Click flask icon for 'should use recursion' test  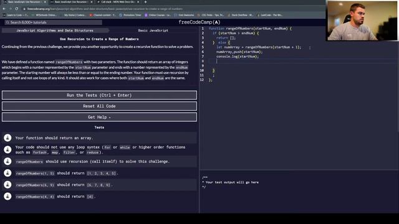click(7, 161)
